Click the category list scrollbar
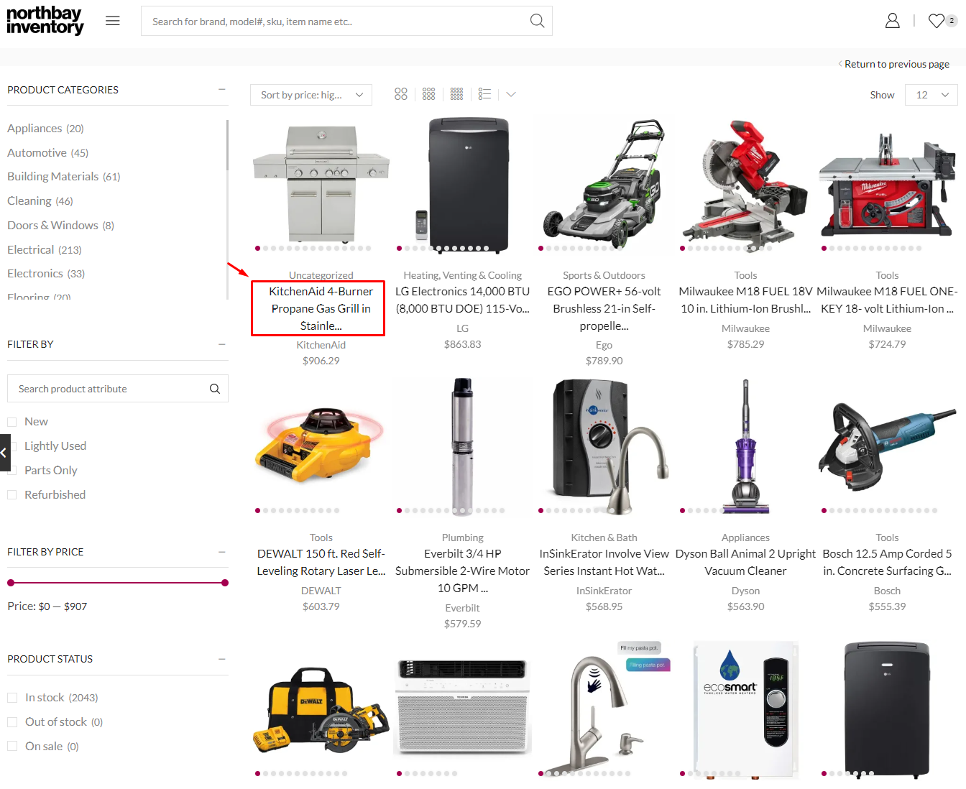 pos(227,145)
